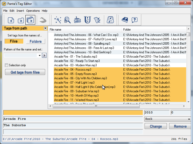This screenshot has width=193, height=144.
Task: Open the File menu
Action: tap(5, 11)
